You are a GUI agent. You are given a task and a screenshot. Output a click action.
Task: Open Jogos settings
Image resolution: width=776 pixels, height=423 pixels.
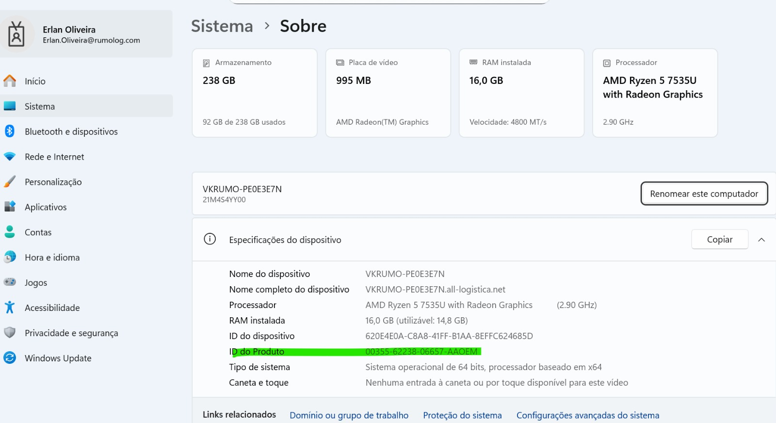(x=86, y=283)
